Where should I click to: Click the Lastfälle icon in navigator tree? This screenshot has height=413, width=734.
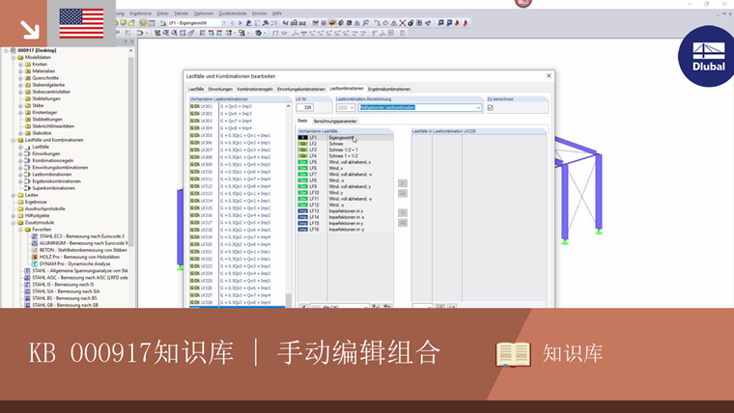point(27,147)
